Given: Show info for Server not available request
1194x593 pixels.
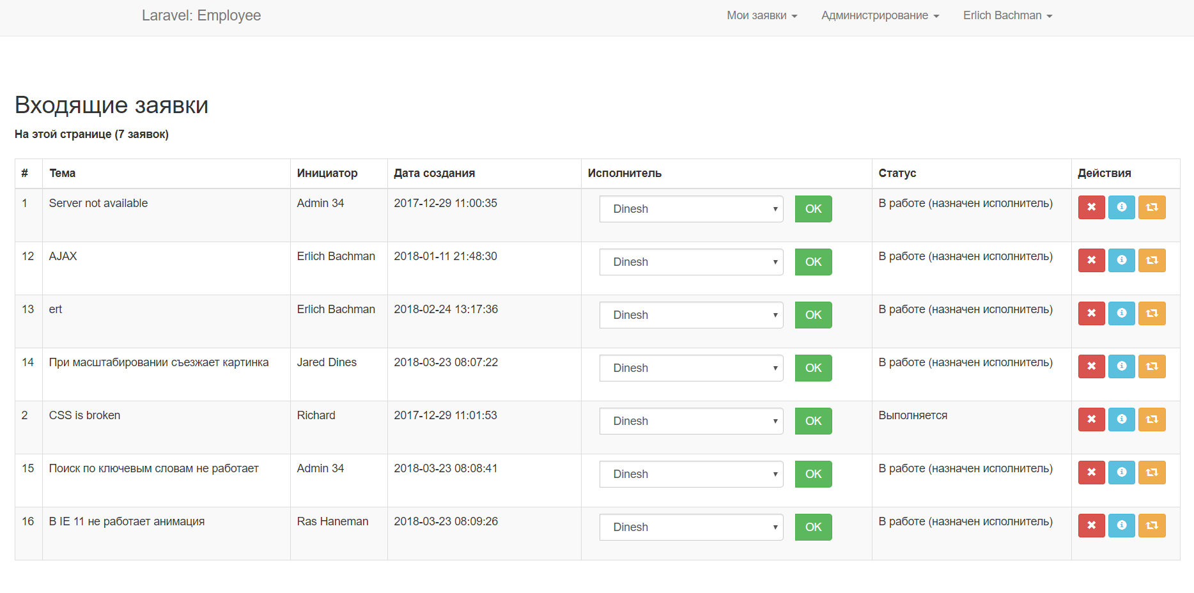Looking at the screenshot, I should click(1121, 208).
